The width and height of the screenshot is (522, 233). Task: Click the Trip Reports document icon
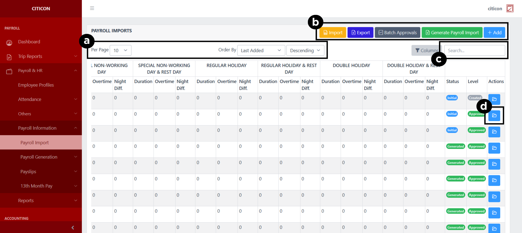tap(9, 57)
